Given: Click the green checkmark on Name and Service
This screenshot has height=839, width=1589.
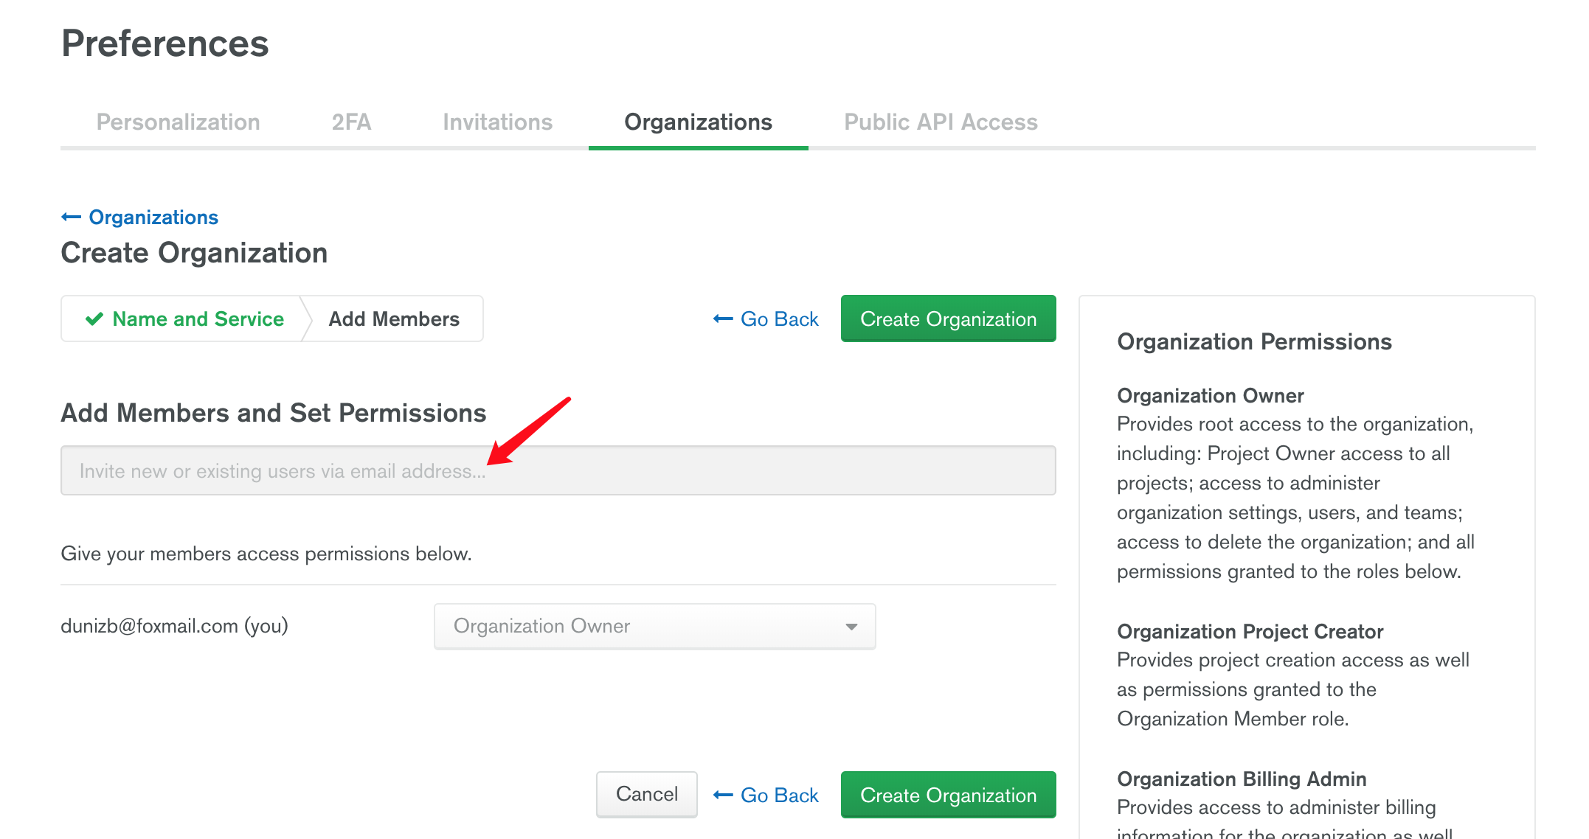Looking at the screenshot, I should (x=94, y=319).
